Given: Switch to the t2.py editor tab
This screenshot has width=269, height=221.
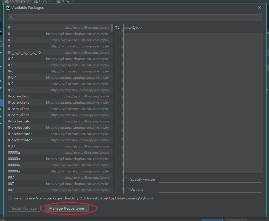Looking at the screenshot, I should click(43, 1).
